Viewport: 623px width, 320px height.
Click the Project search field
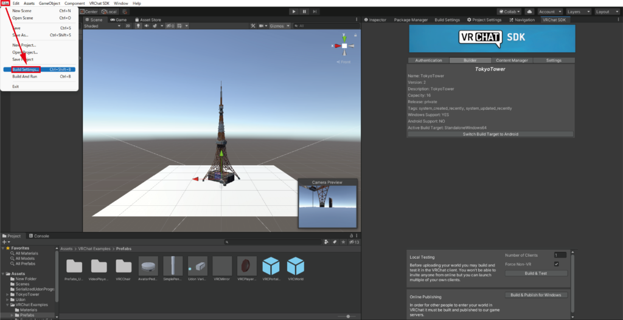(x=273, y=242)
